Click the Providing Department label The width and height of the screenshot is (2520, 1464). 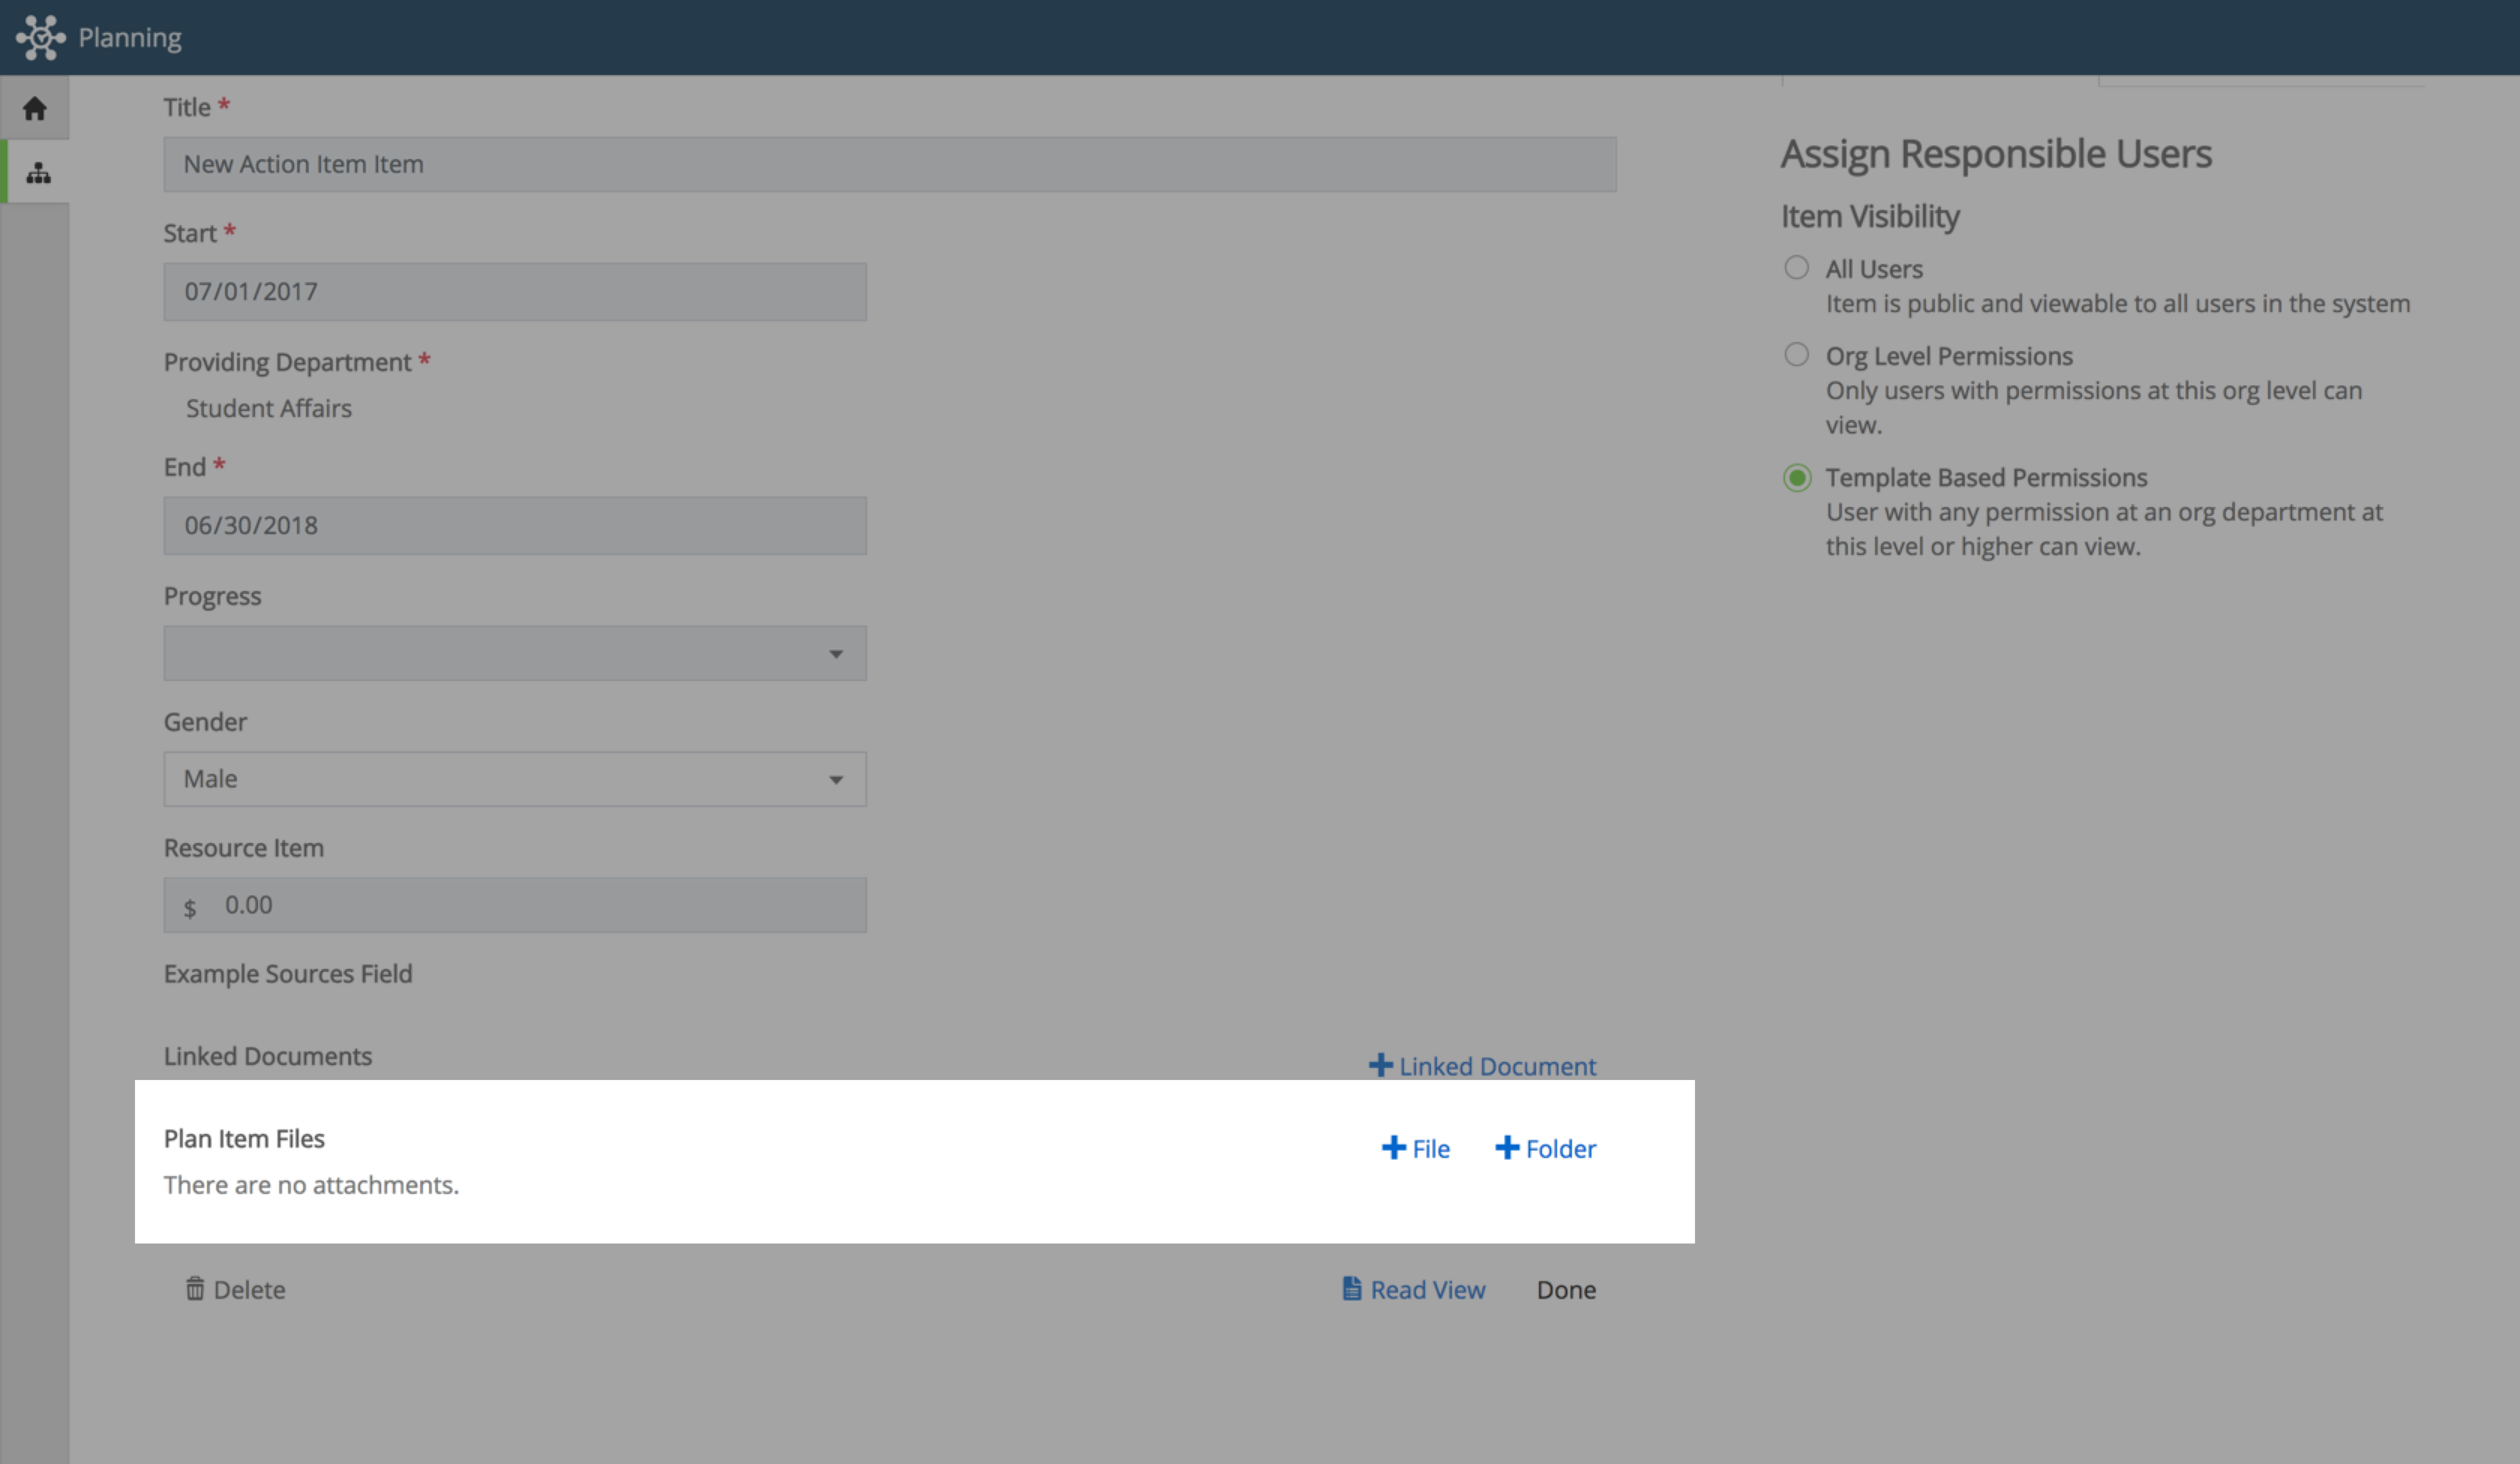[x=287, y=362]
